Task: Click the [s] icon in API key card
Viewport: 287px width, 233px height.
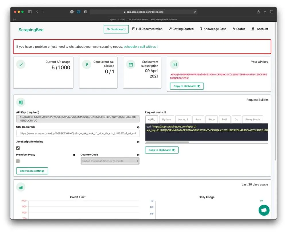Action: pos(174,64)
